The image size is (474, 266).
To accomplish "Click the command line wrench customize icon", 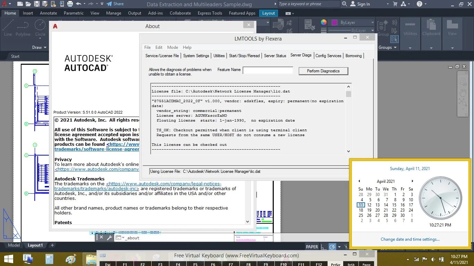I will click(x=109, y=238).
